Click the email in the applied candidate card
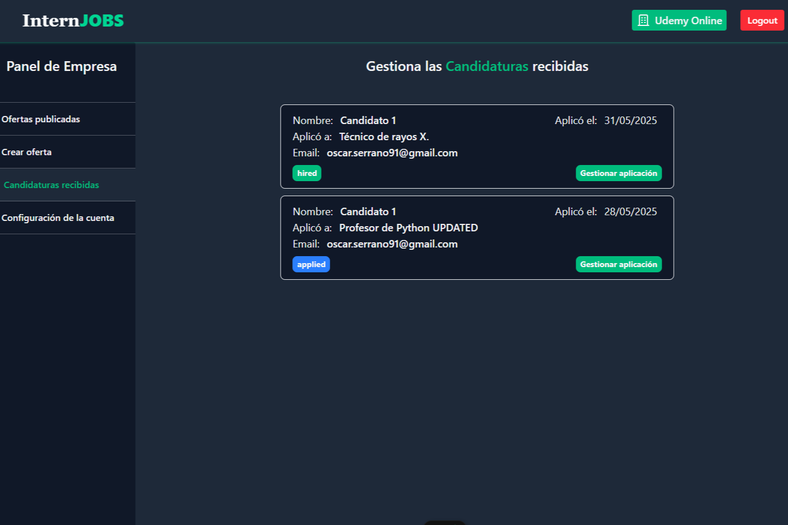 point(392,244)
